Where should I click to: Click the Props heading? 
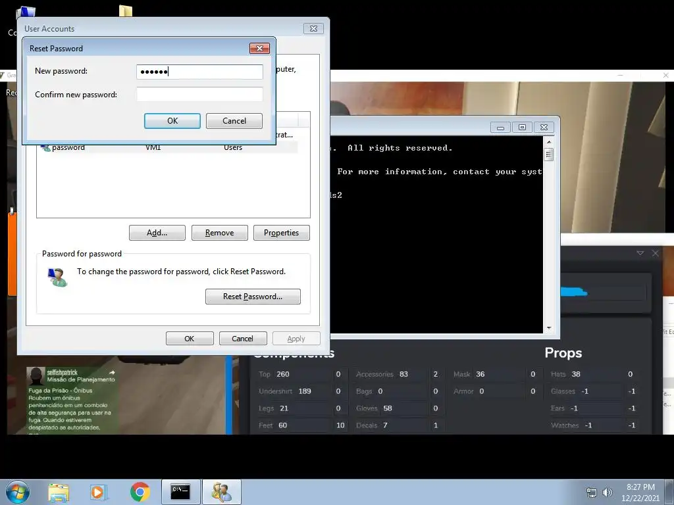click(x=563, y=353)
